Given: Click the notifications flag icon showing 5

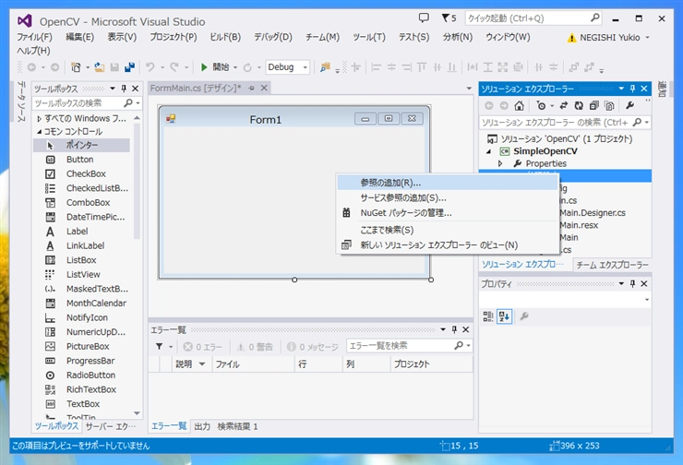Looking at the screenshot, I should pyautogui.click(x=449, y=18).
